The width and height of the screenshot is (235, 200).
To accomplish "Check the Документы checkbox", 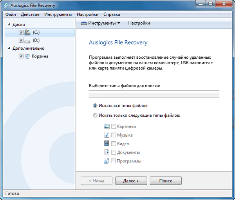I will [x=114, y=152].
